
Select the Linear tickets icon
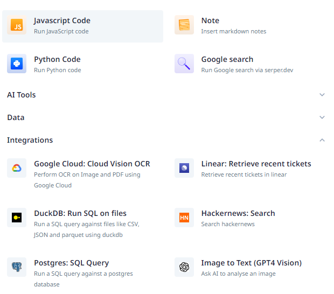click(184, 168)
